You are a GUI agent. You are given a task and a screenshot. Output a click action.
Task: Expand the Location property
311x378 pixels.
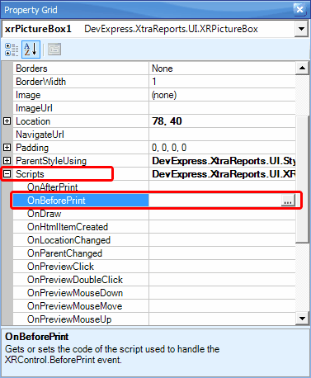[7, 121]
